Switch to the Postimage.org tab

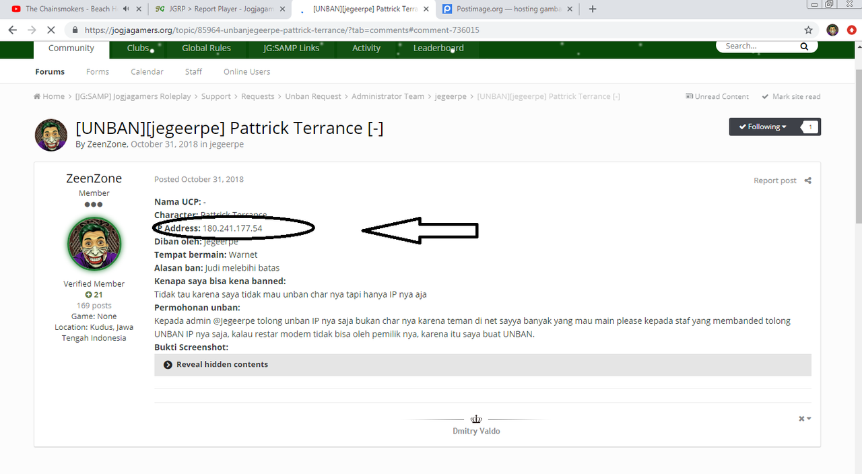pyautogui.click(x=508, y=9)
